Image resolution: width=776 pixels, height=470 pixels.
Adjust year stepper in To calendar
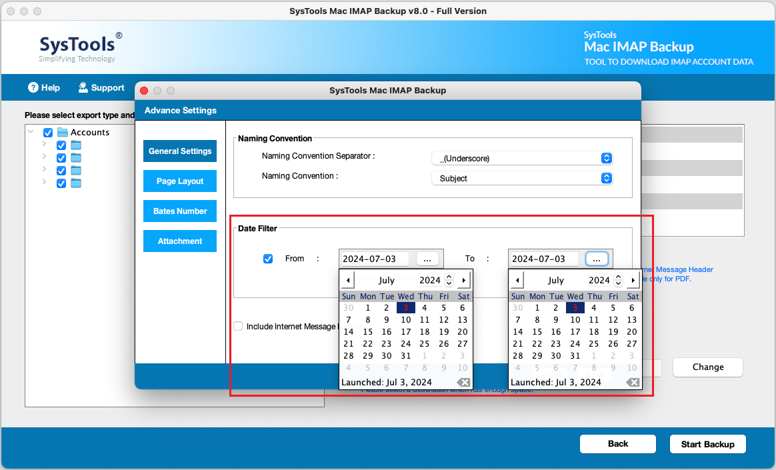(618, 280)
